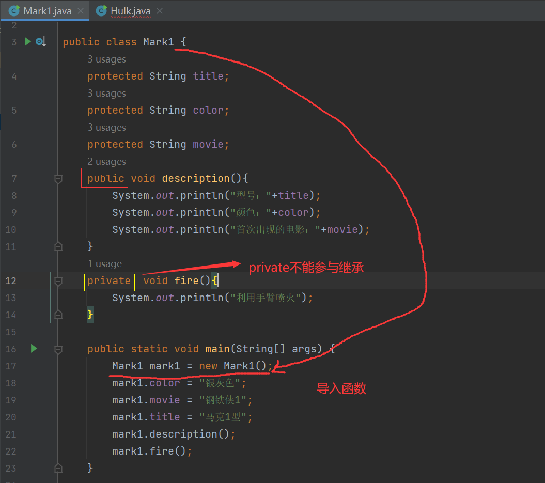Screen dimensions: 545x483
Task: Click the class file icon on Mark1.java tab
Action: coord(14,11)
